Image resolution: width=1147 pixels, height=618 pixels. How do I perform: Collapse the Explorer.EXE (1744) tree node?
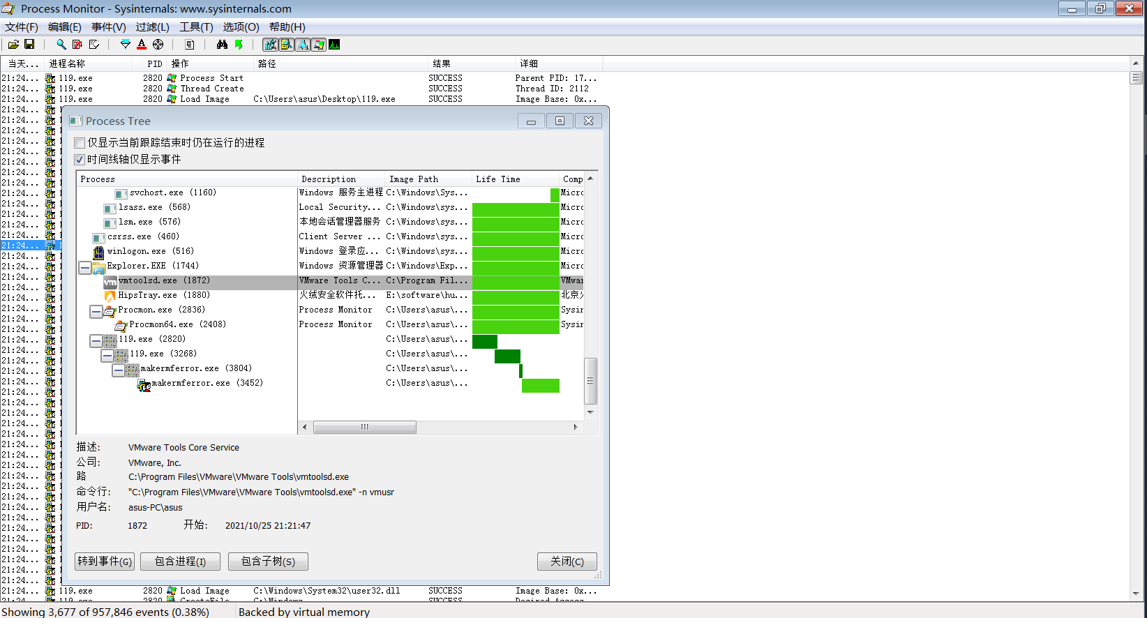pos(85,268)
